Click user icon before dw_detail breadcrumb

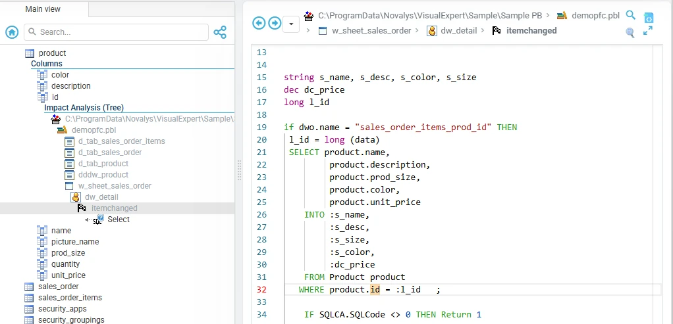[432, 31]
